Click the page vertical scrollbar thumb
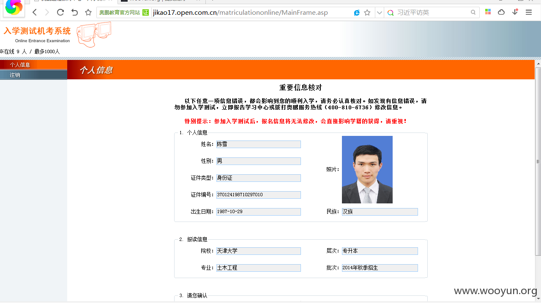 tap(538, 161)
